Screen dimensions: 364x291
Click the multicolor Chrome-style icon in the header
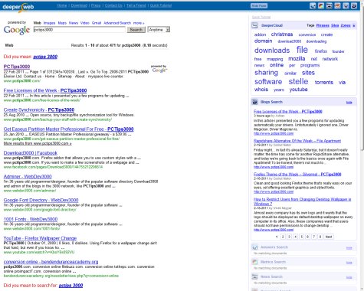321,5
